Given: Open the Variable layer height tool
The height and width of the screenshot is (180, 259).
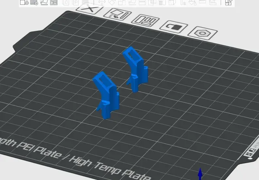Looking at the screenshot, I should (85, 2).
